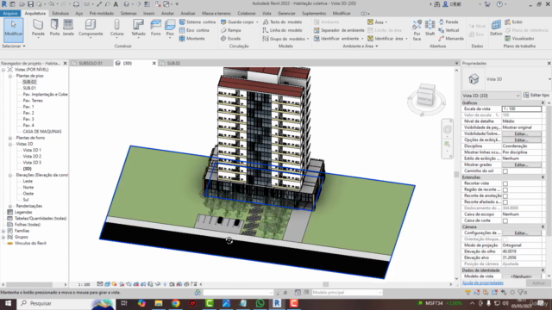Expand the Plantas de forro node

pos(10,138)
